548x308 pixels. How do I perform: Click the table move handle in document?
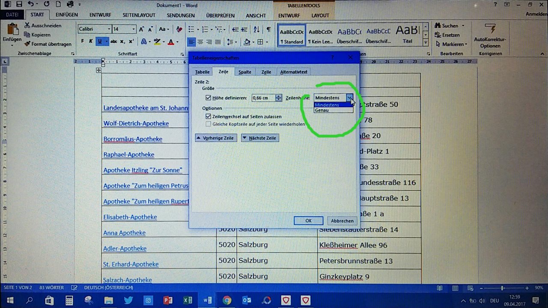[x=99, y=70]
